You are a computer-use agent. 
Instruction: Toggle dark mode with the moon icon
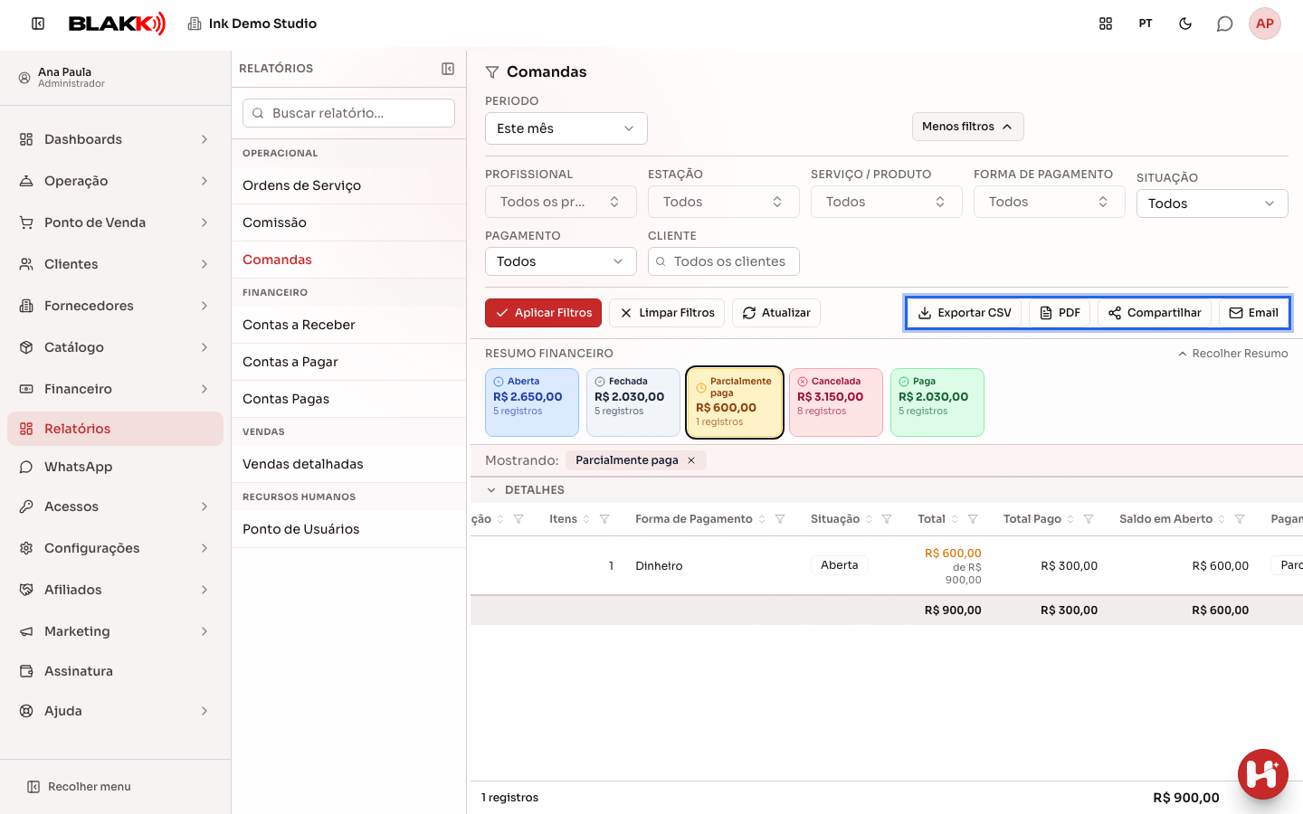(x=1185, y=24)
